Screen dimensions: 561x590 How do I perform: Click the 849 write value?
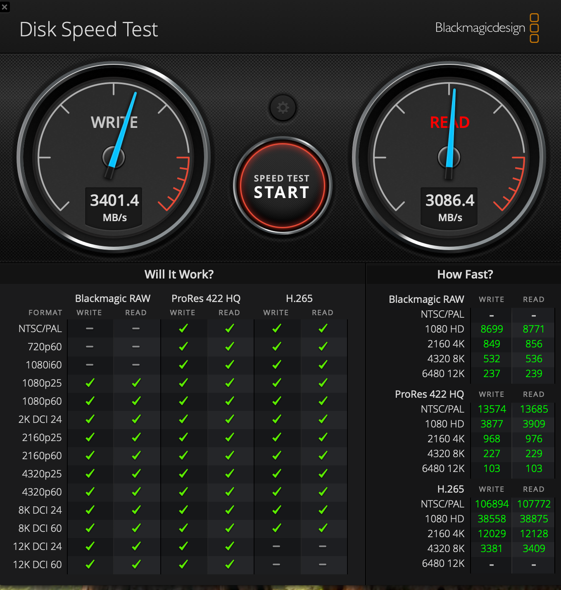[492, 344]
